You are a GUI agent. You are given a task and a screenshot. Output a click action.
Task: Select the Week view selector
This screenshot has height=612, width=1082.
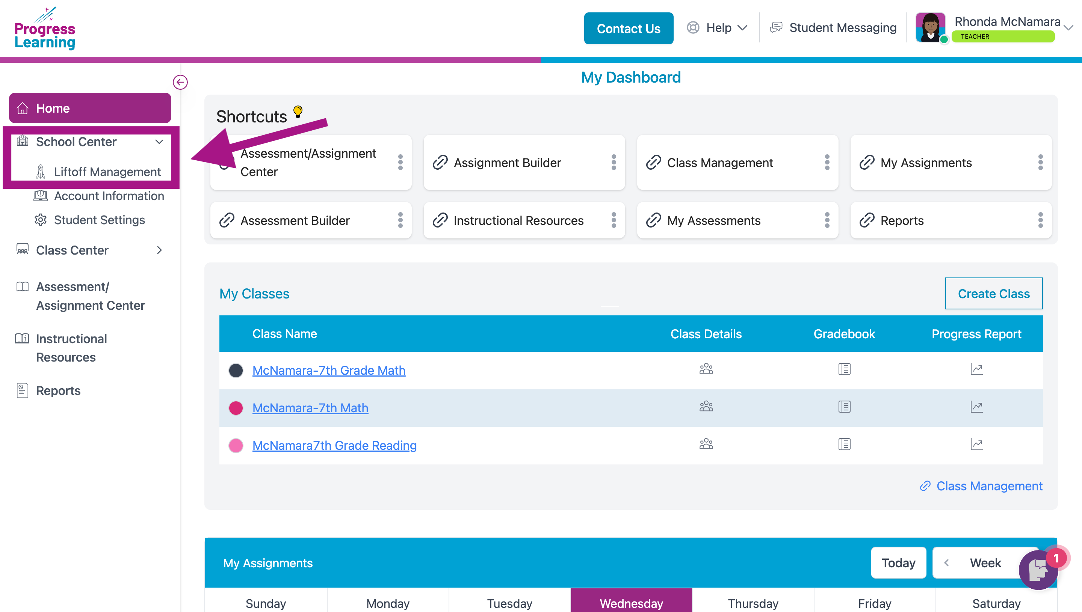985,563
